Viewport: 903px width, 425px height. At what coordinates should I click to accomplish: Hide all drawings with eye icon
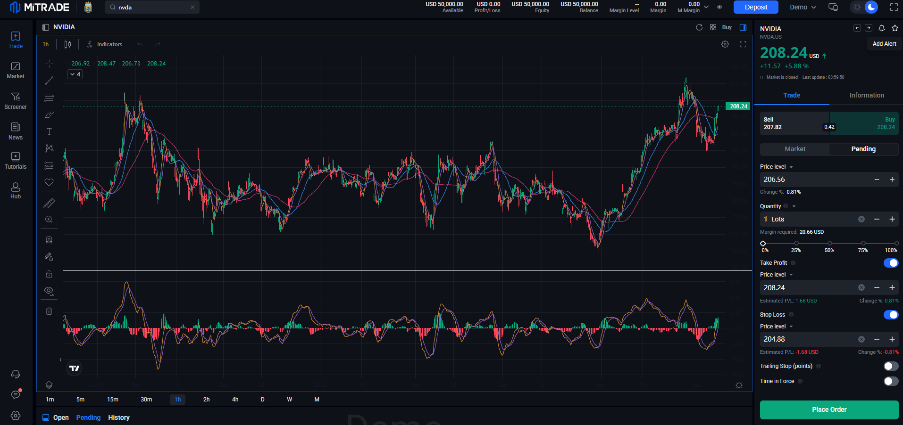pos(49,291)
